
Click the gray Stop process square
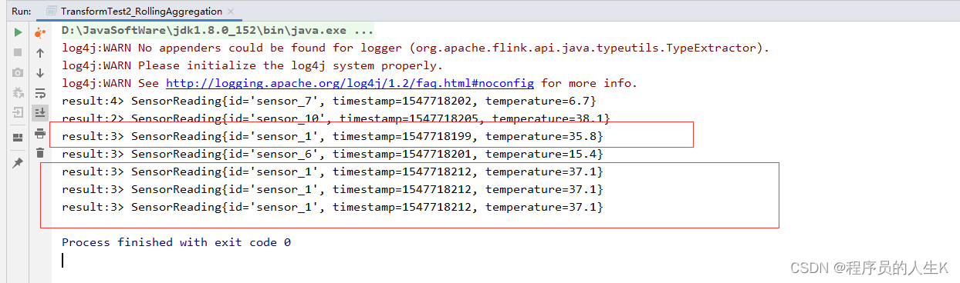pyautogui.click(x=18, y=52)
